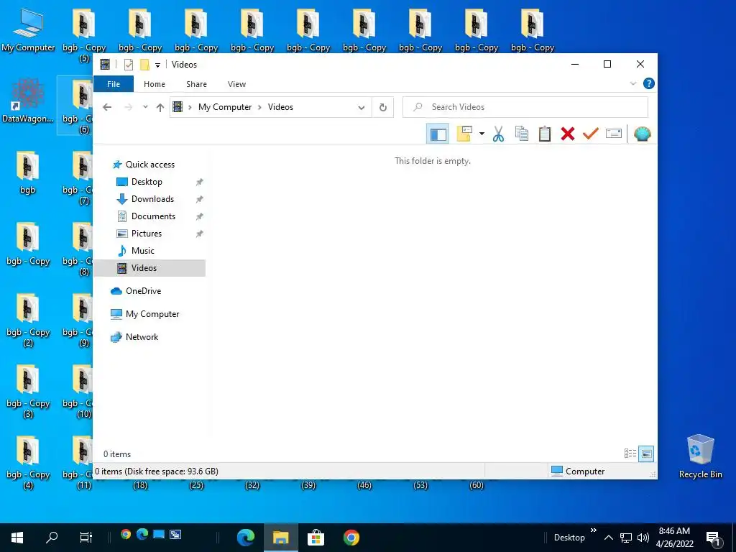Click the red X Delete icon
The height and width of the screenshot is (552, 736).
coord(568,134)
